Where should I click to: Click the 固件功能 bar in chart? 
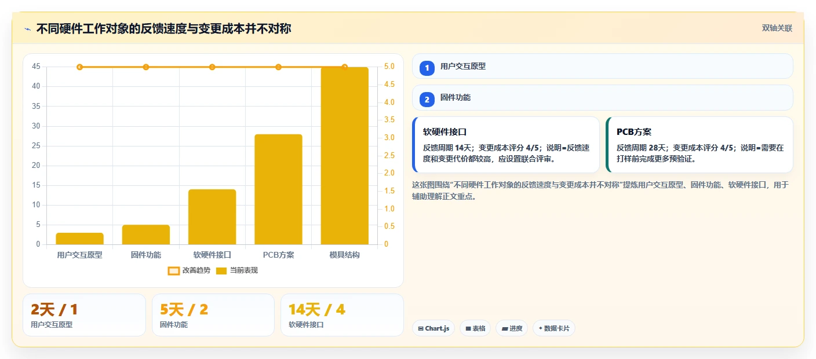point(146,235)
